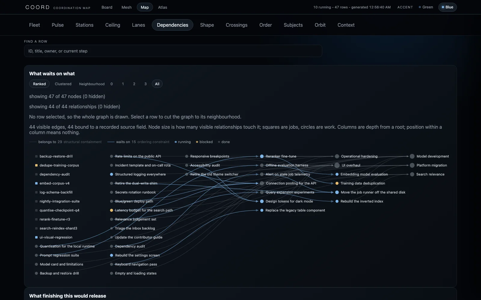The image size is (481, 300).
Task: Select the Map view tab
Action: (145, 7)
